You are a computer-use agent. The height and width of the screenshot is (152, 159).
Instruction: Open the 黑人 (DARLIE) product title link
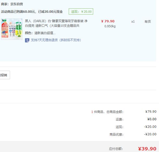click(x=56, y=23)
